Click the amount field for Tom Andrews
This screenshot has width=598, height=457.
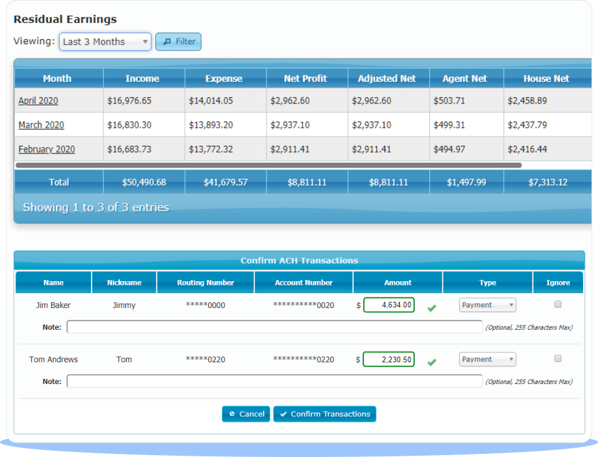tap(389, 359)
